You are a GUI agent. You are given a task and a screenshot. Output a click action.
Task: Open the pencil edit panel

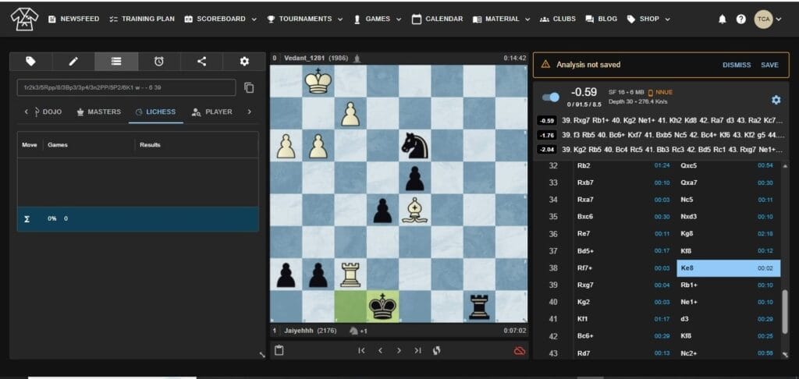(73, 62)
